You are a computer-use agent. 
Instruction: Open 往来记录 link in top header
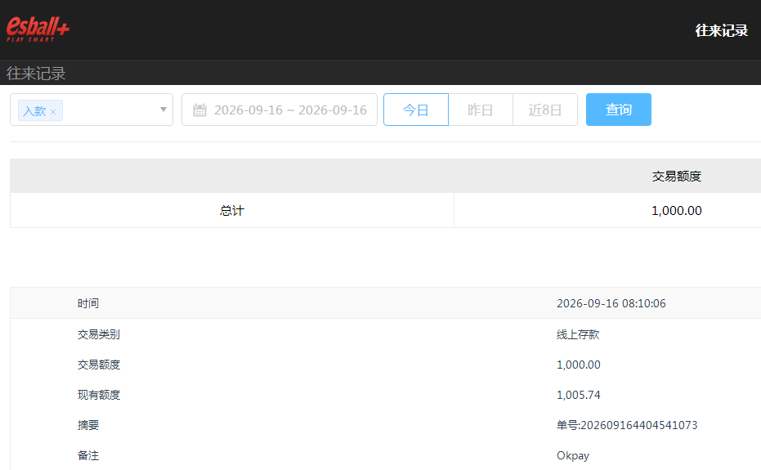point(721,30)
